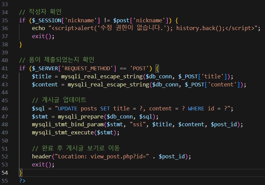Click mysqli_stmt_execute on line 49
Viewport: 265px width, 185px height.
pos(63,133)
